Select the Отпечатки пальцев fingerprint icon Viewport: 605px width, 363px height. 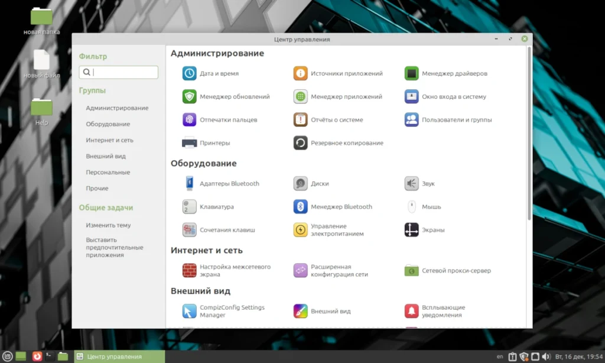coord(189,119)
